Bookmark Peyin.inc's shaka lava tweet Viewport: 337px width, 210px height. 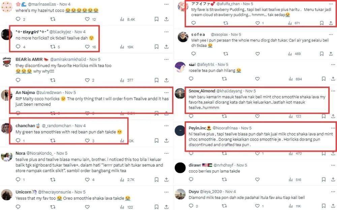[324, 154]
